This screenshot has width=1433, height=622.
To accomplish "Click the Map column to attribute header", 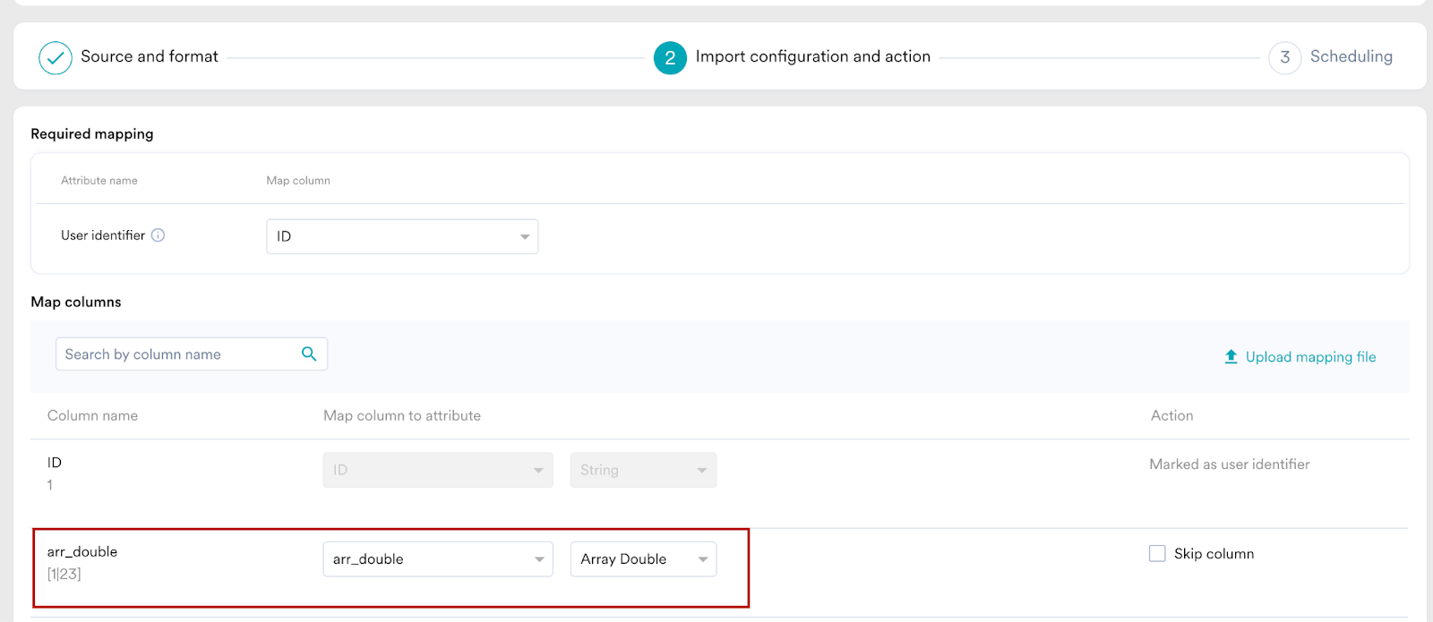I will [402, 415].
